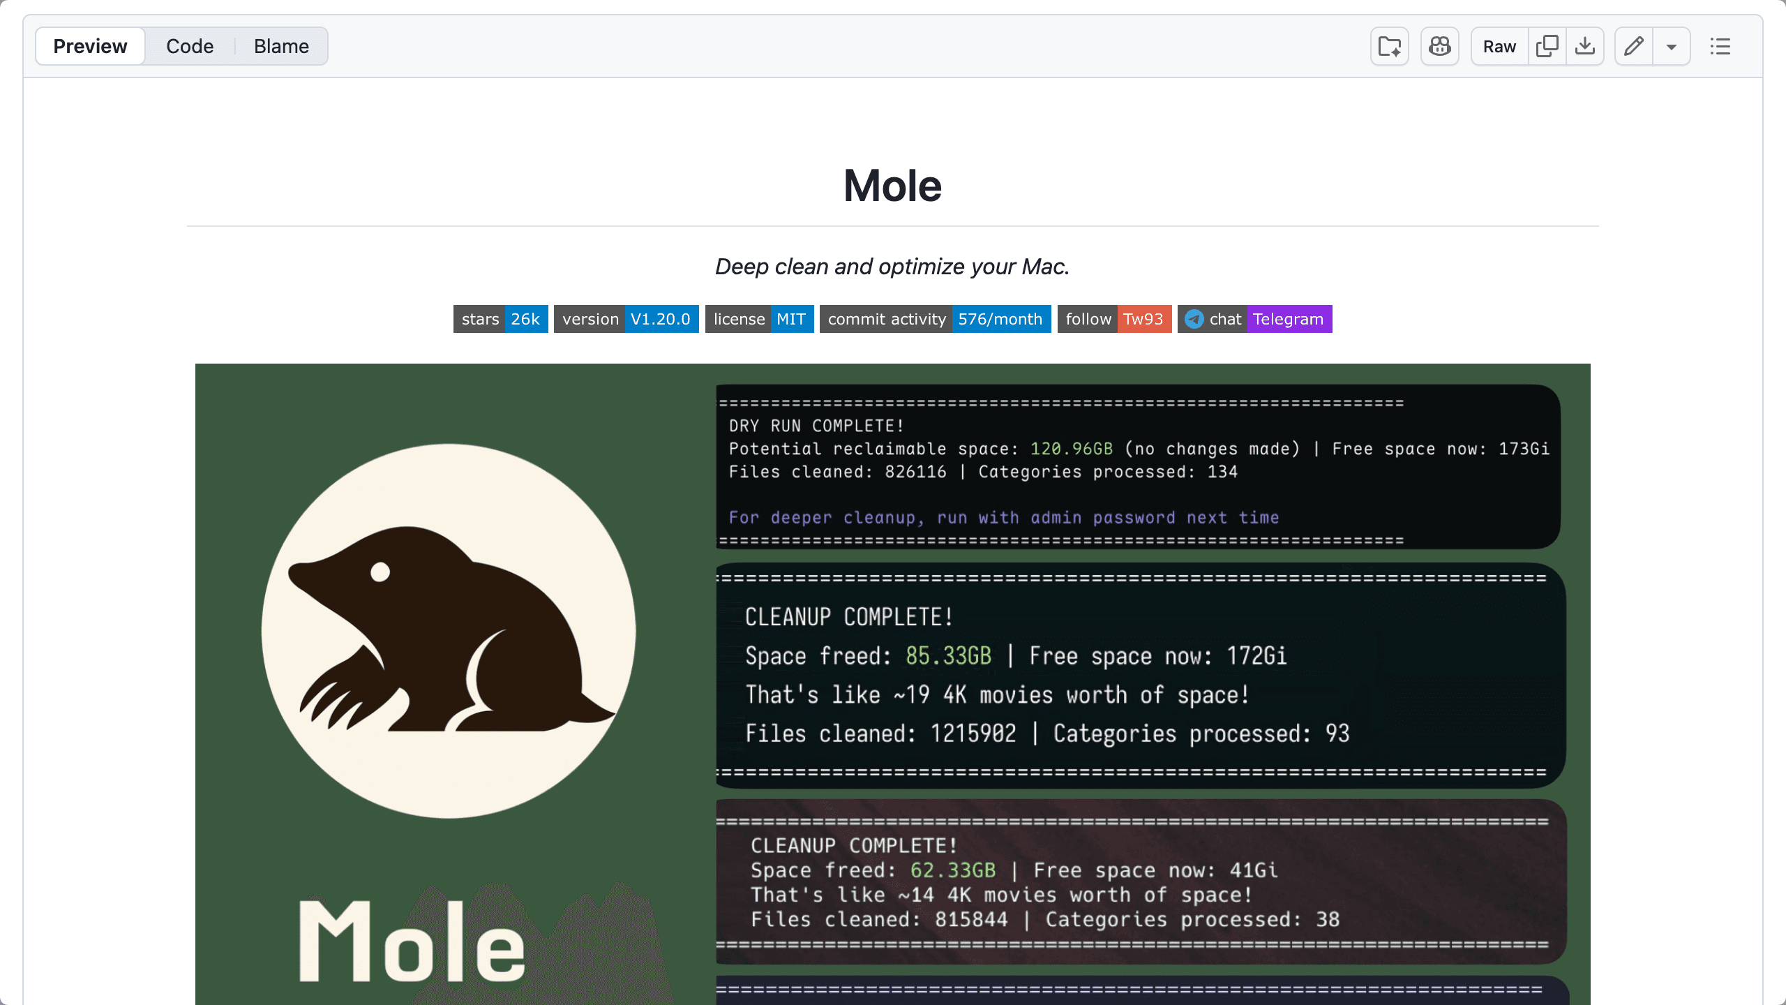
Task: Open the version V1.20.0 badge
Action: point(626,319)
